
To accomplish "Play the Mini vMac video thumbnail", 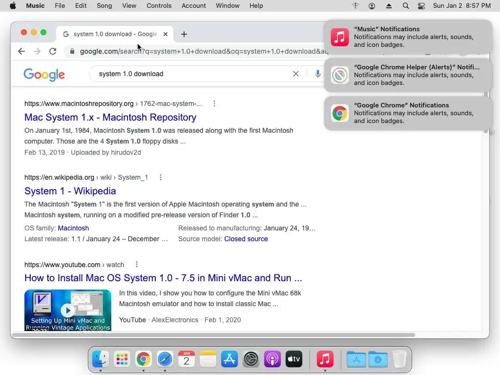I will coord(67,310).
